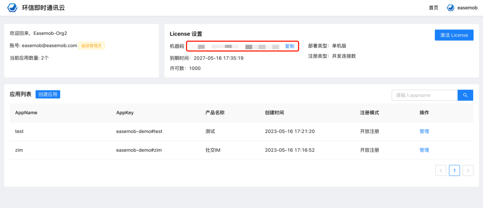Click the search magnifier button
The image size is (483, 208).
465,95
